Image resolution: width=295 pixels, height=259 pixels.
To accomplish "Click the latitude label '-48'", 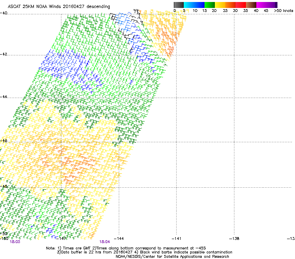I will point(4,186).
